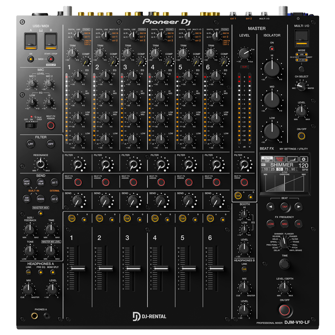Click the FX FREQUENCY HI button
The width and height of the screenshot is (335, 335).
point(299,224)
